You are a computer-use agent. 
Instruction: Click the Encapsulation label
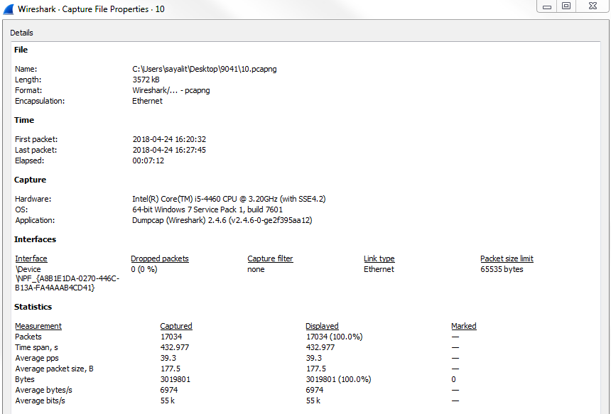point(40,101)
